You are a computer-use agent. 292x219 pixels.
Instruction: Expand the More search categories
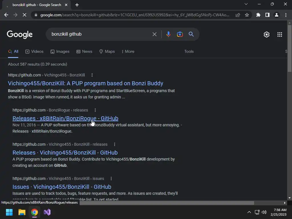[x=128, y=52]
